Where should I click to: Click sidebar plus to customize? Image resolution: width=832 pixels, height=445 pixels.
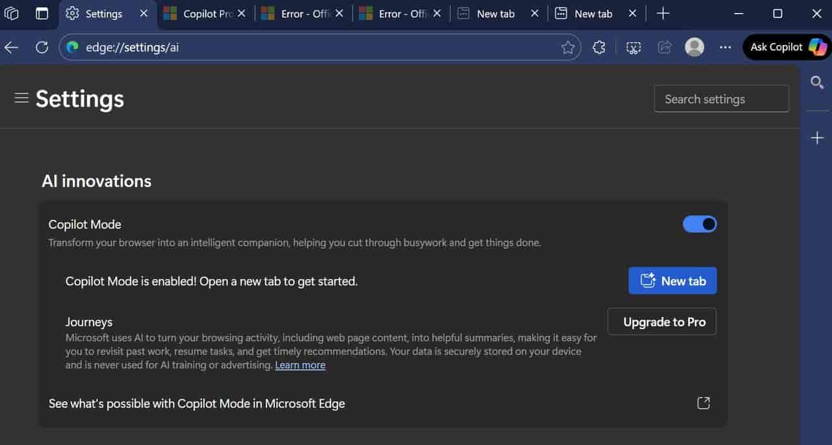(817, 138)
